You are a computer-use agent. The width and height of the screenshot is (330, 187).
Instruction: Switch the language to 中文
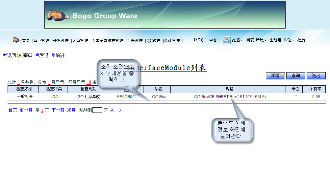(213, 40)
